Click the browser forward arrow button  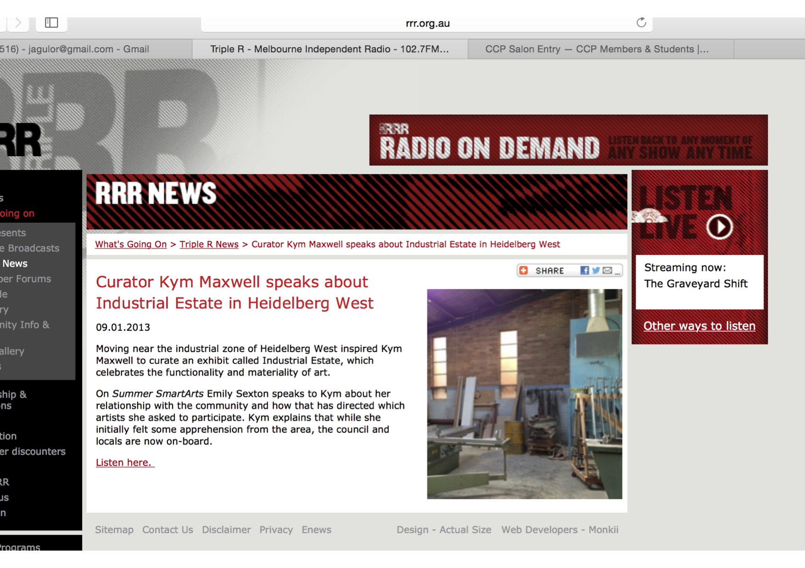click(18, 22)
